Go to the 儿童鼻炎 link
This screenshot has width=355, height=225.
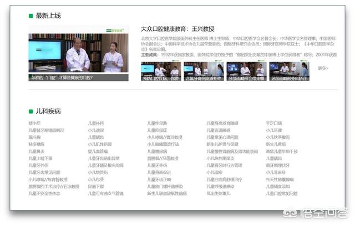click(37, 151)
